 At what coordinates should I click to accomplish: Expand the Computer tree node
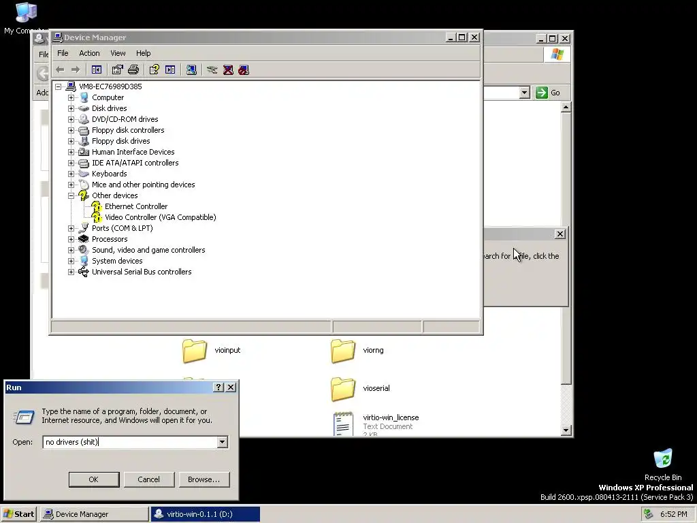(x=71, y=97)
